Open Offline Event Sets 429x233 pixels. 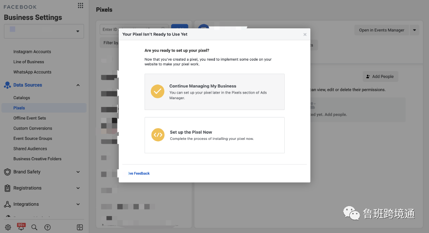point(29,118)
